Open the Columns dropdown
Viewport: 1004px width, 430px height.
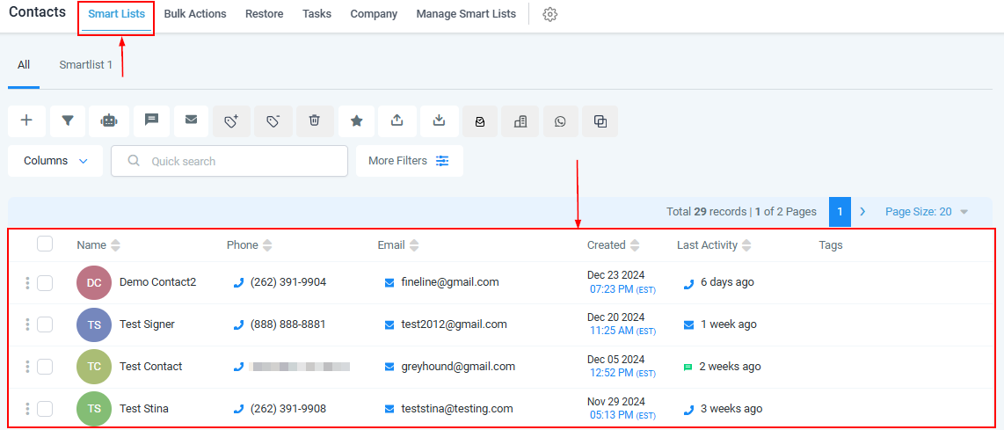click(55, 161)
